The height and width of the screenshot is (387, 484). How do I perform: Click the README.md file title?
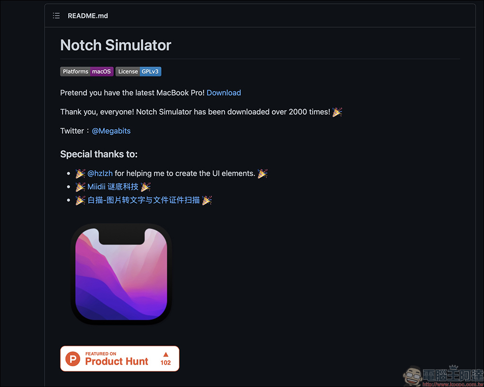click(x=88, y=16)
